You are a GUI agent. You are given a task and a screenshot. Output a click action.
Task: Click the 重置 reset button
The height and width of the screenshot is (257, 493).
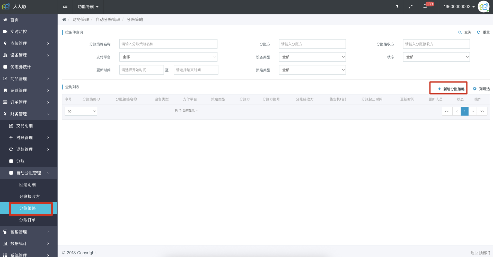pos(483,32)
